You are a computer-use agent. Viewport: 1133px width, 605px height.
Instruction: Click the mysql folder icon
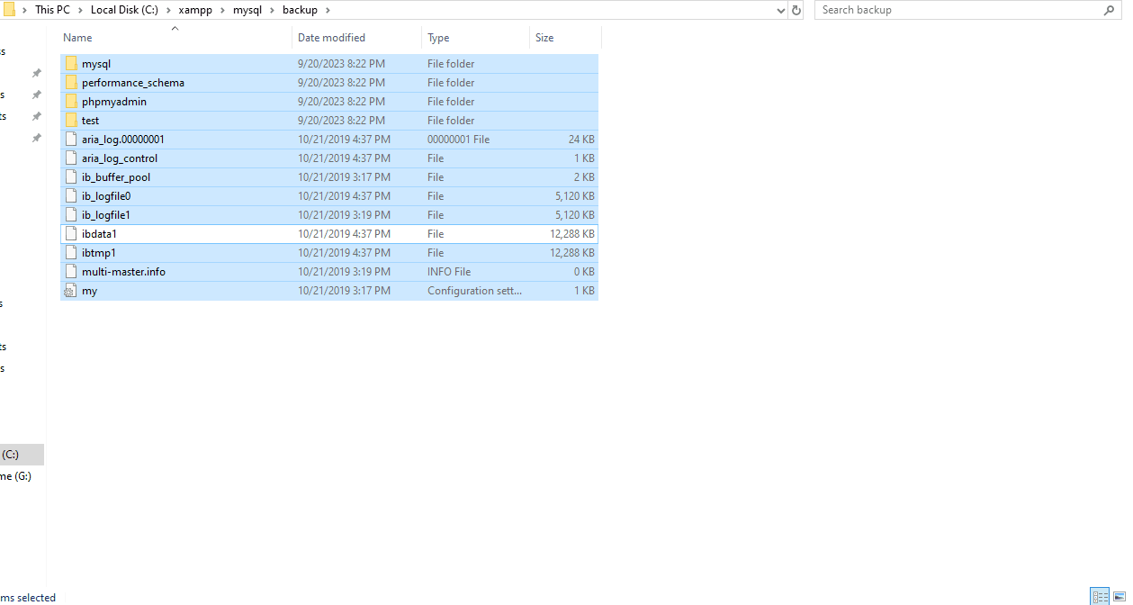coord(71,64)
